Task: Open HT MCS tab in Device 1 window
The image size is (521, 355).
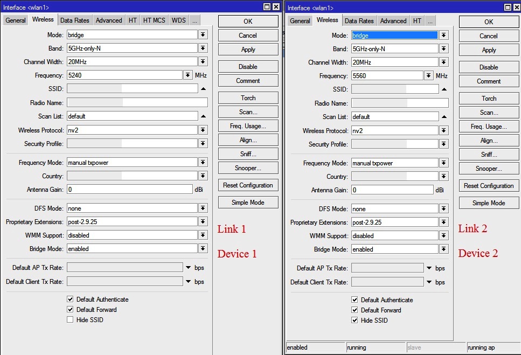Action: click(154, 20)
